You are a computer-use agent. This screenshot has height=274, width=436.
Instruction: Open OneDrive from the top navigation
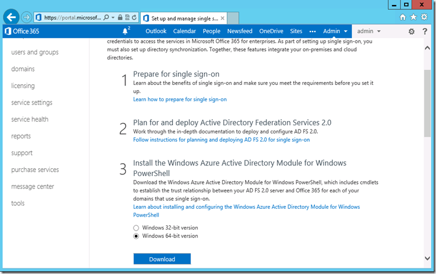(271, 31)
